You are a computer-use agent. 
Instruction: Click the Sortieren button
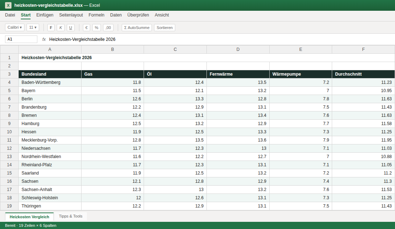point(164,28)
